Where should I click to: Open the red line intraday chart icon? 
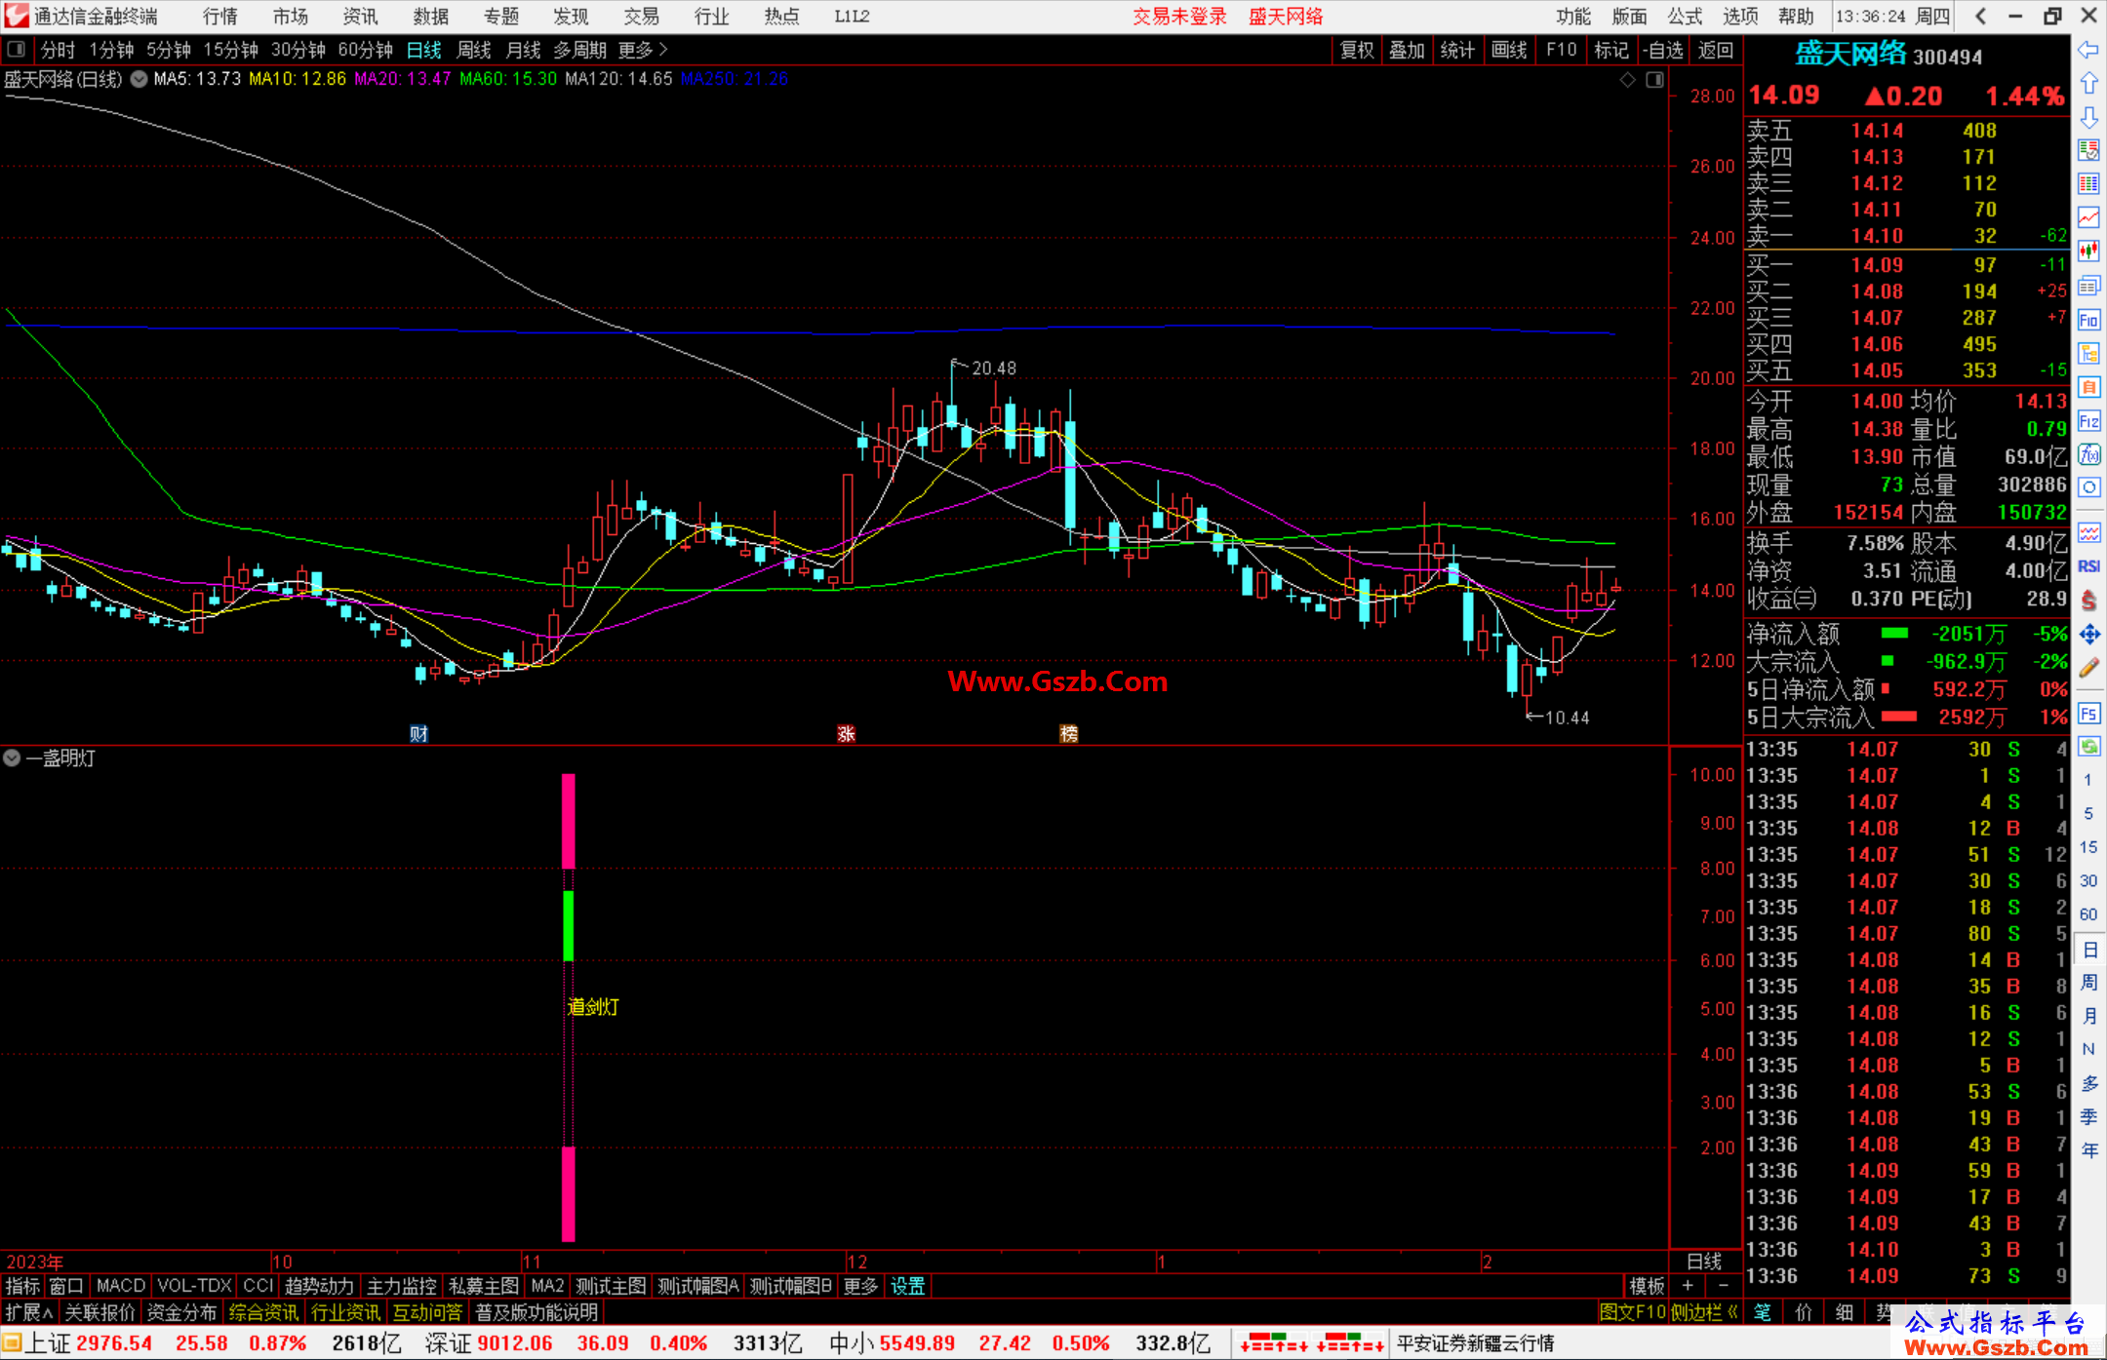[2088, 217]
